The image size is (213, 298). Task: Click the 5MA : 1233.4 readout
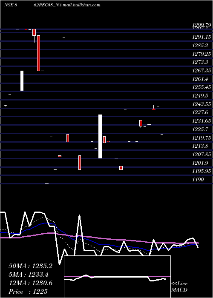tap(29, 275)
